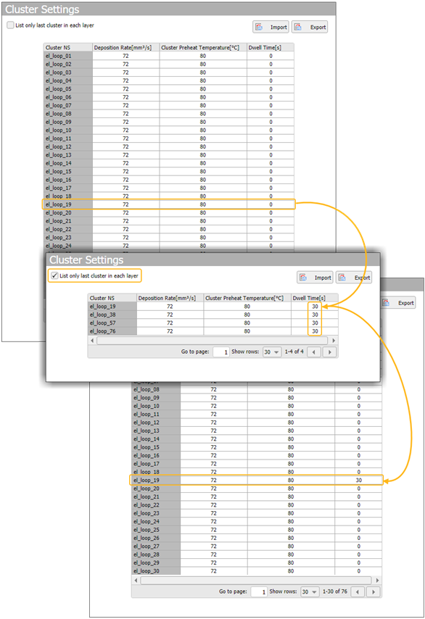Go to previous page in the 1-4 of 4 pager
The width and height of the screenshot is (425, 619).
pyautogui.click(x=314, y=352)
